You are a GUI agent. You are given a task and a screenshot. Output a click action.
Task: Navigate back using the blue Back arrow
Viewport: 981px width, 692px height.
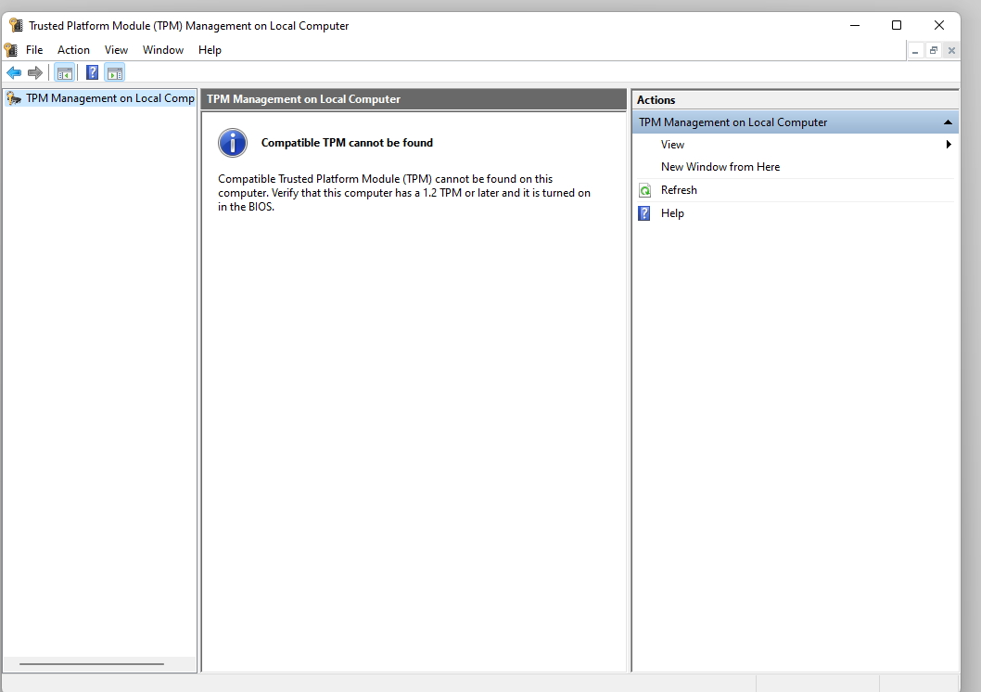point(14,72)
